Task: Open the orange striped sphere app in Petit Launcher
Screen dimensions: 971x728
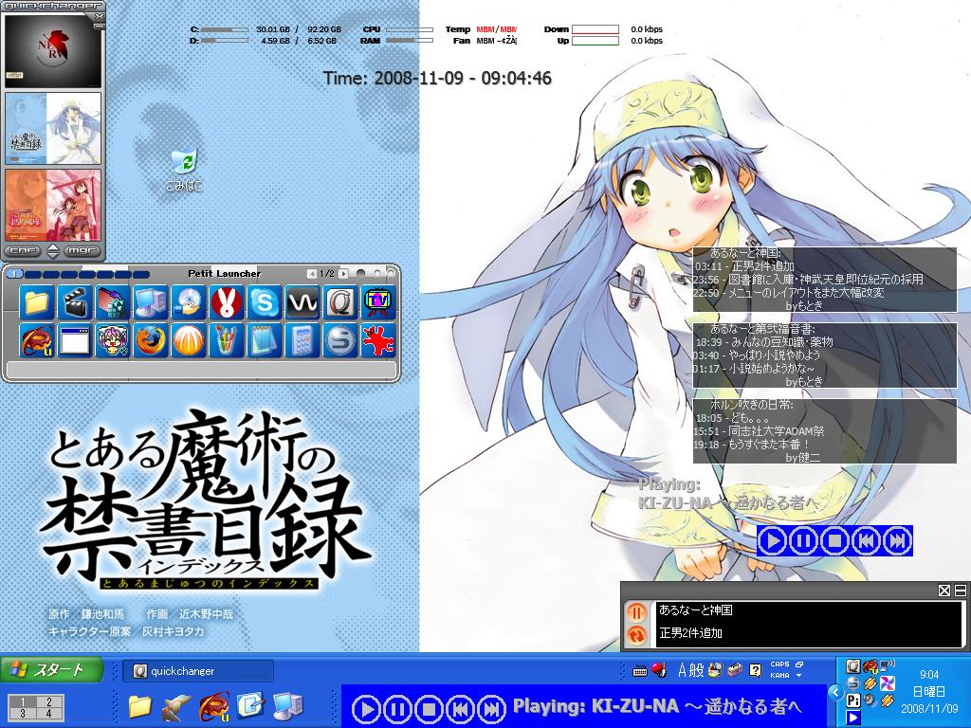Action: tap(189, 340)
